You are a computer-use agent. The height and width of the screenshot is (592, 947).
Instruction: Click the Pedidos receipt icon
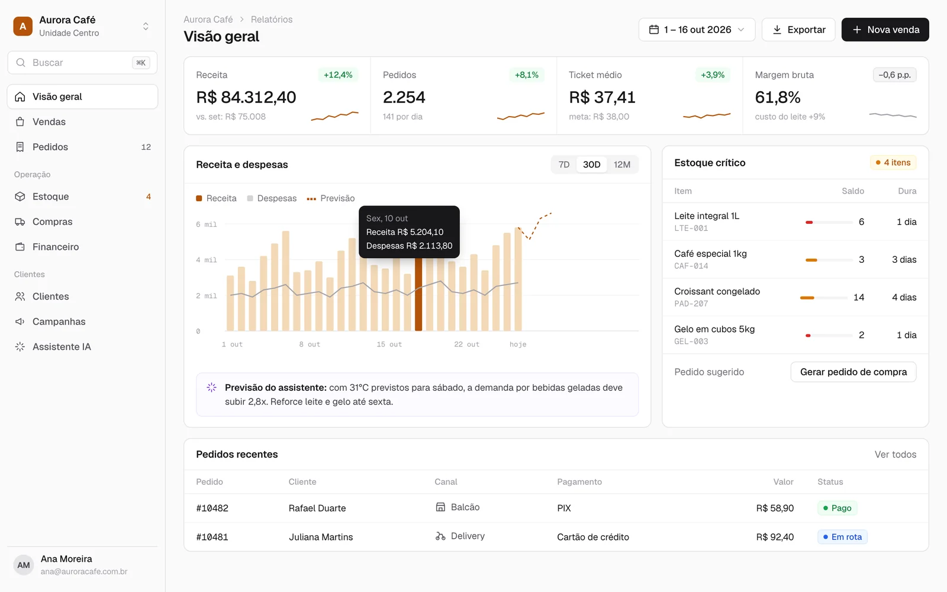tap(20, 147)
